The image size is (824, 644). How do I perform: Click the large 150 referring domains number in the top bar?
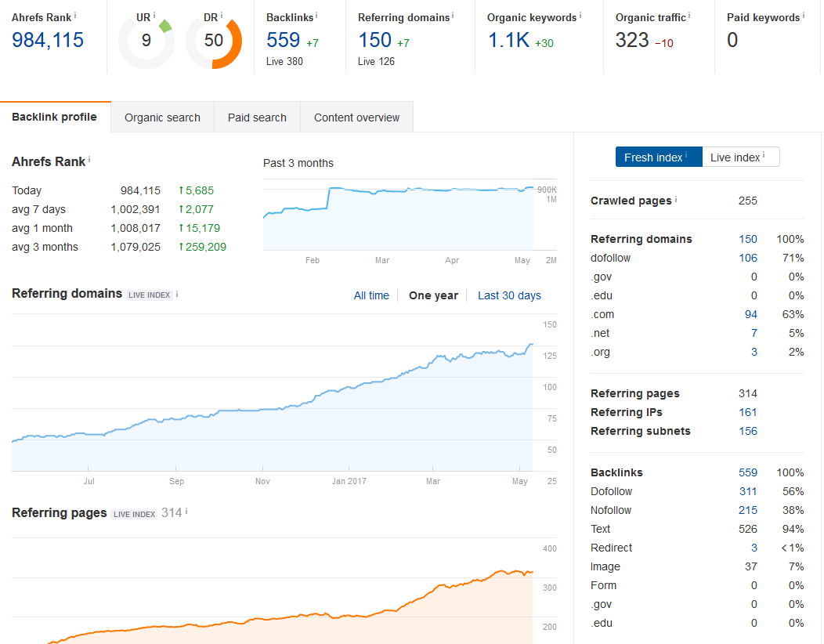click(x=374, y=40)
